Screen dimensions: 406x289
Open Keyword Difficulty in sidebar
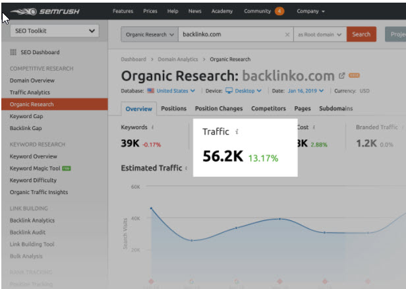pyautogui.click(x=33, y=180)
